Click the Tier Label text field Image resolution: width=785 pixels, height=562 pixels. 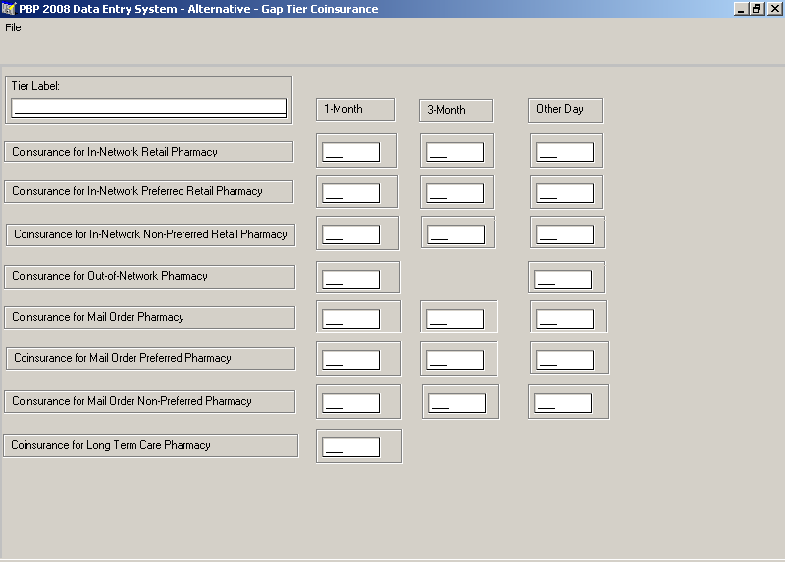click(x=148, y=107)
